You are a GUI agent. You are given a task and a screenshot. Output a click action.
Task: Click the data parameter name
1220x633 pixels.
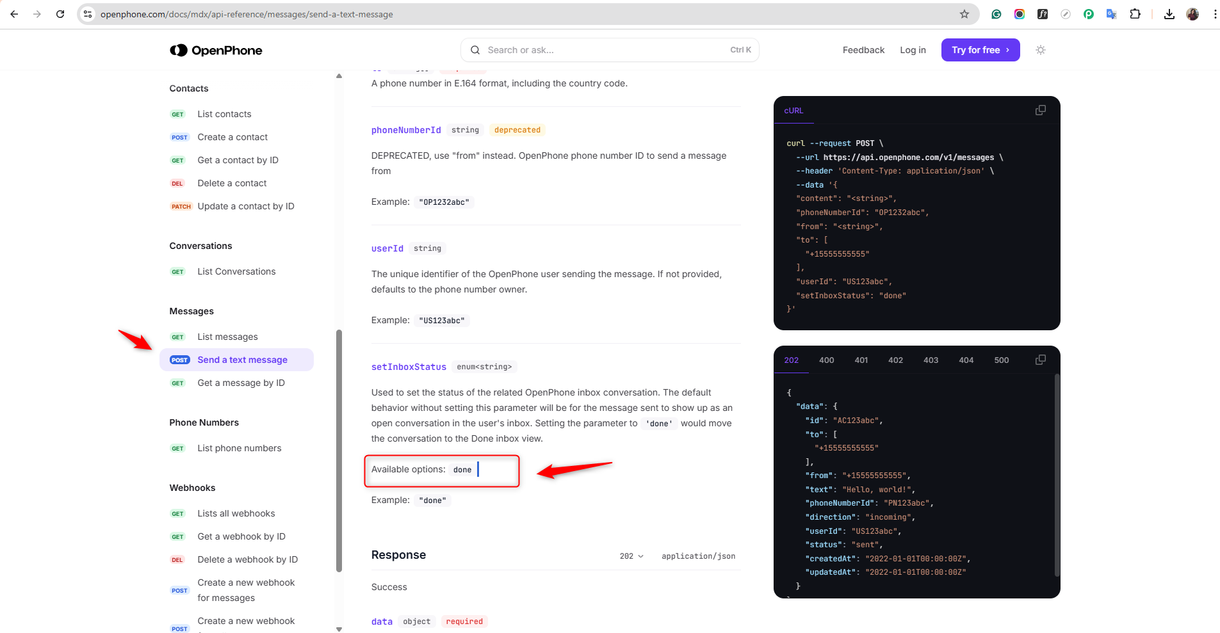pos(382,621)
